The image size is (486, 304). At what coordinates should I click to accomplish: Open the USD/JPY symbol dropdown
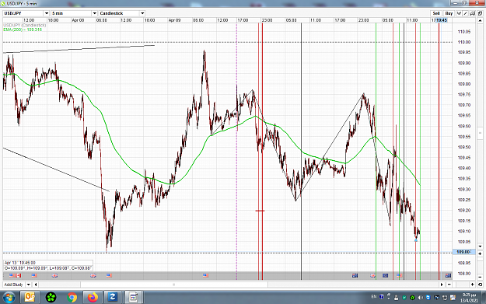point(47,13)
